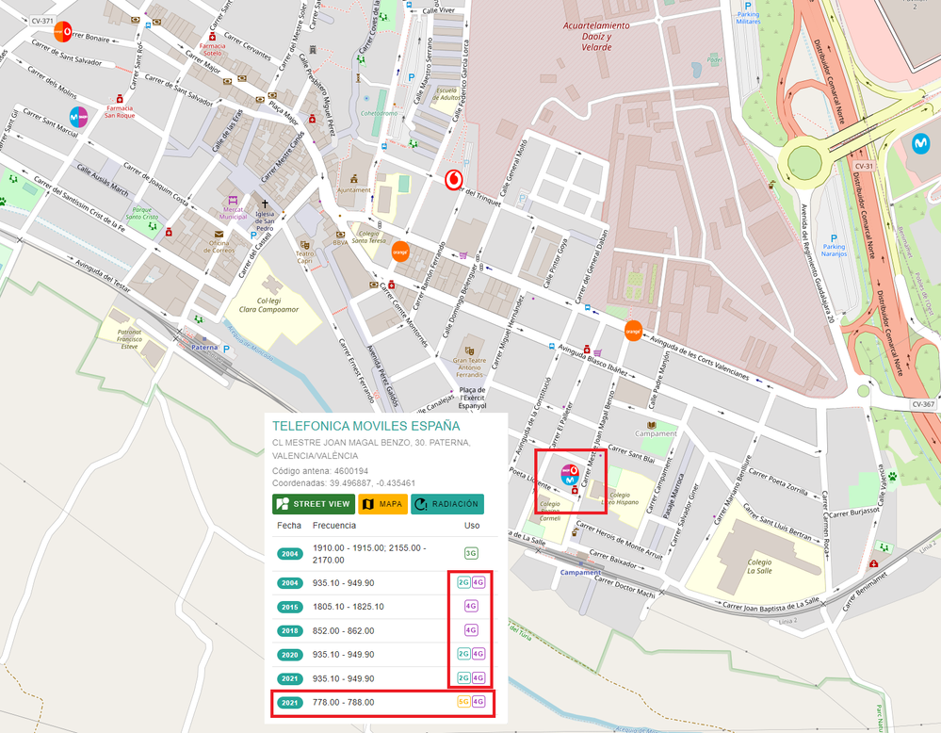The height and width of the screenshot is (733, 941).
Task: Open the RADIACIÓN report button
Action: tap(447, 504)
